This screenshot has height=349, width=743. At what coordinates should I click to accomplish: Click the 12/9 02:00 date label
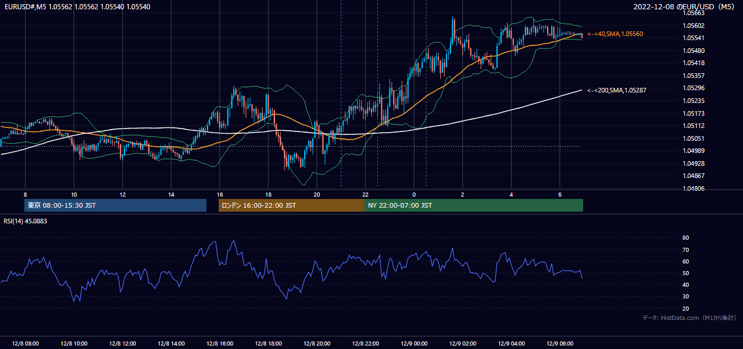463,343
